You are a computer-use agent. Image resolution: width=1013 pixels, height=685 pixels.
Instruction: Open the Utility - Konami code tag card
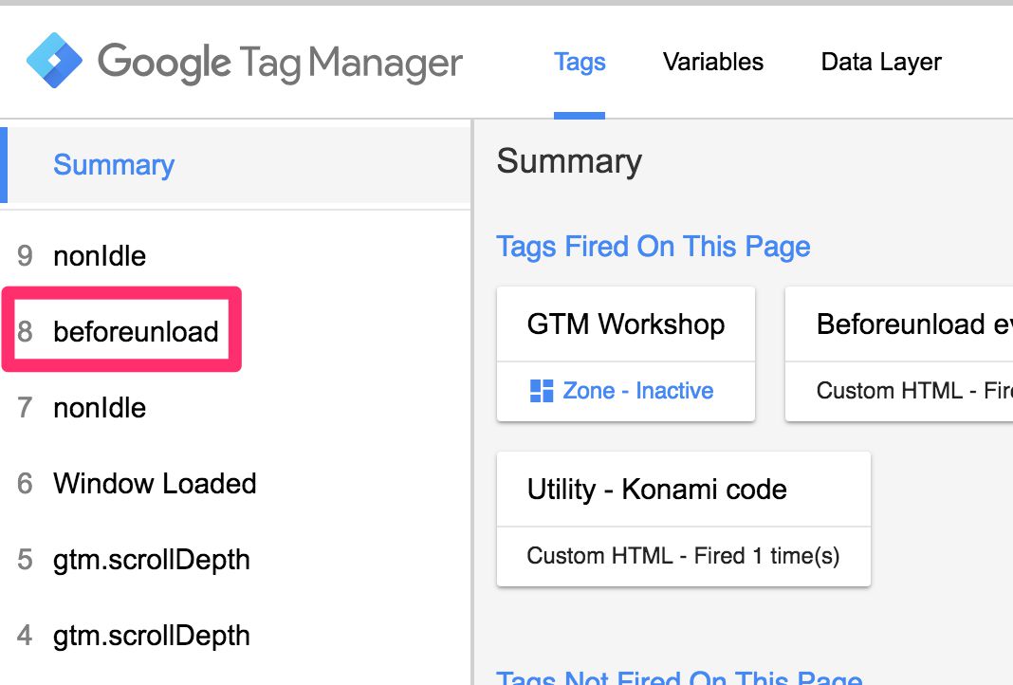tap(684, 519)
